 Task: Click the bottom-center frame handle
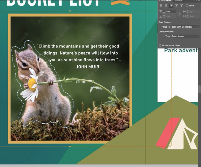70,146
